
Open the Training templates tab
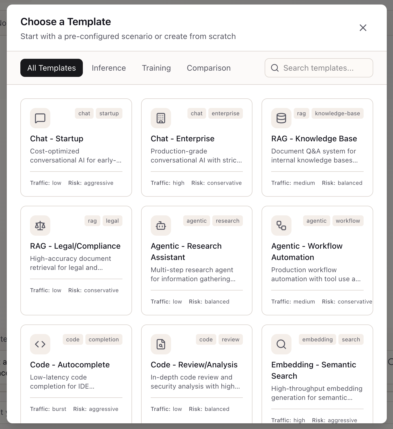tap(156, 68)
